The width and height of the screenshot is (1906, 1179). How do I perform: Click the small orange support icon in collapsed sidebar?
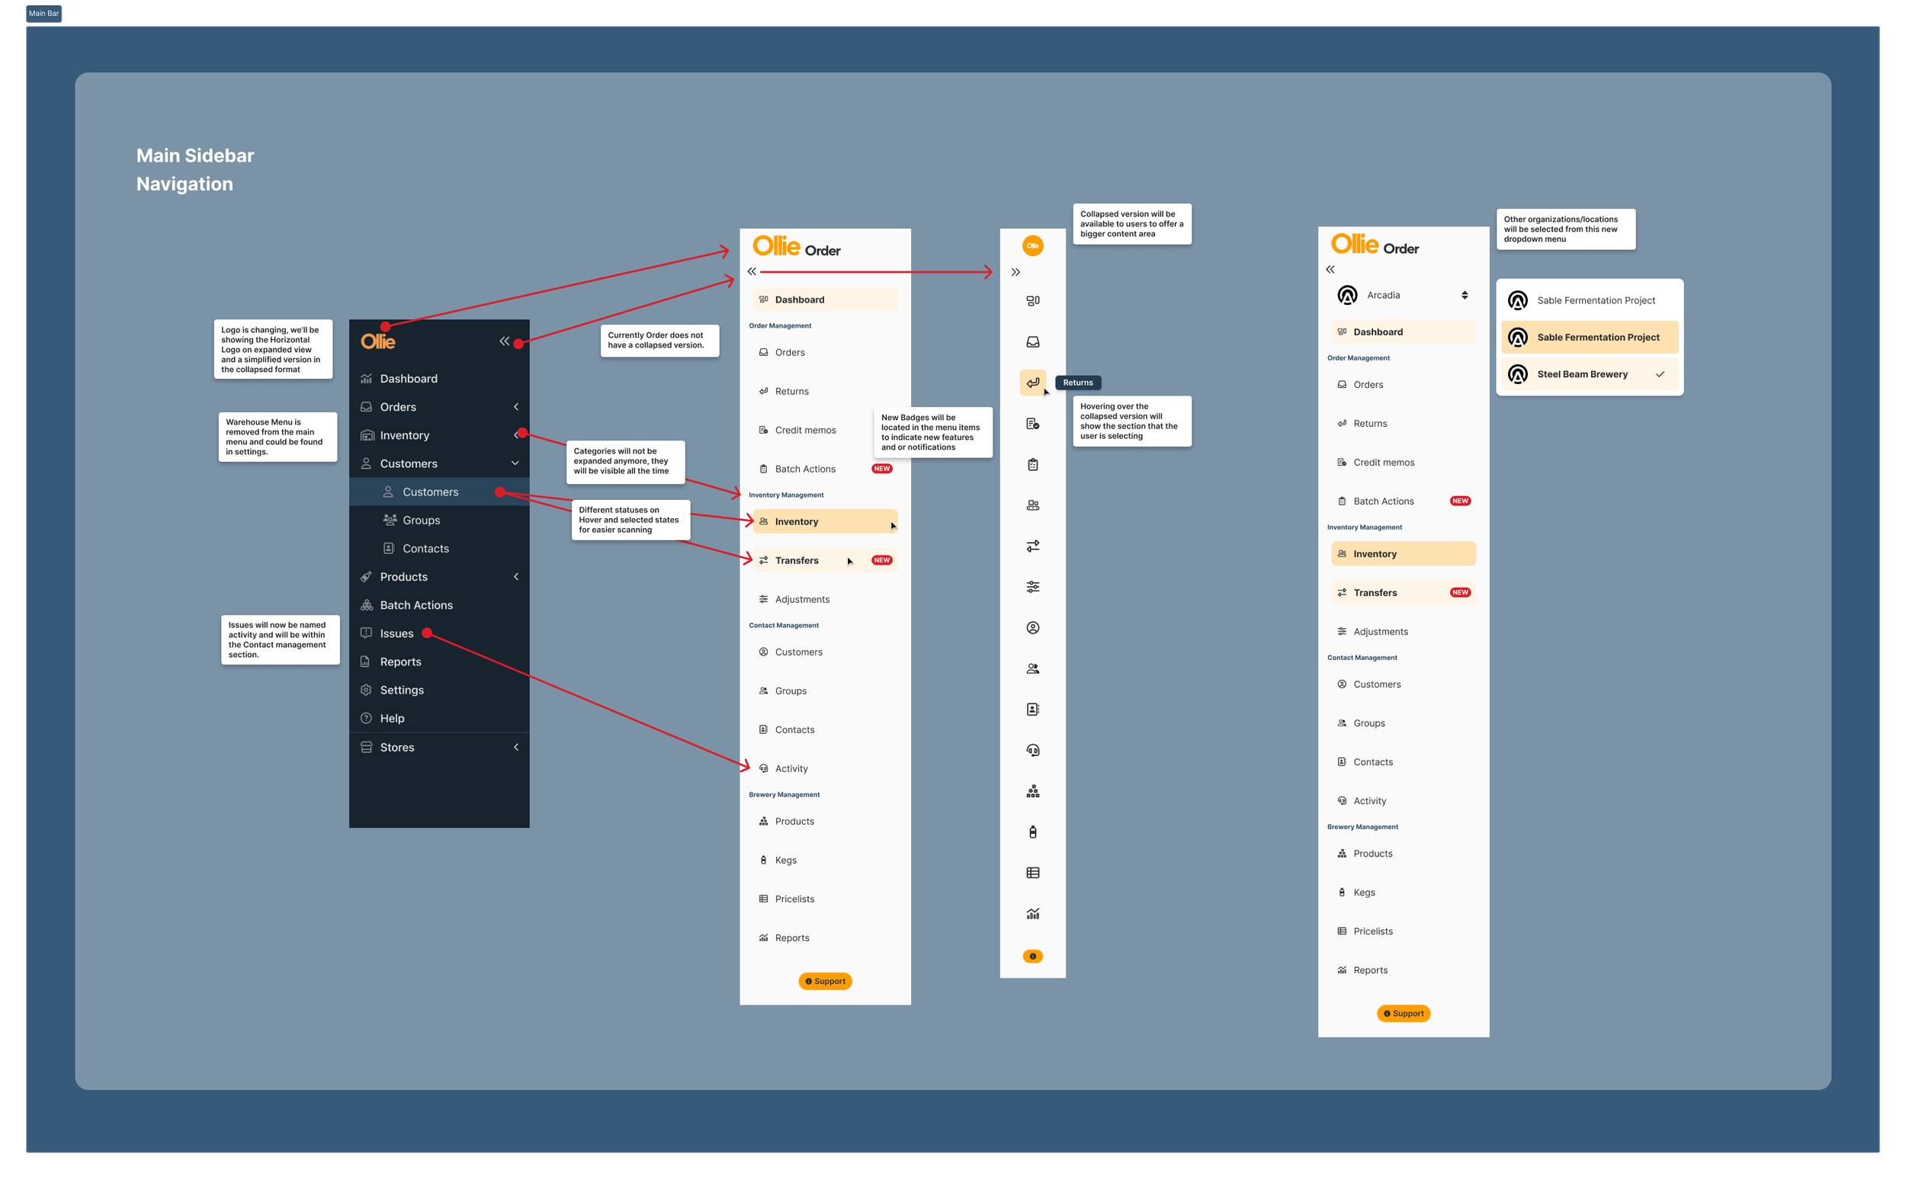(x=1032, y=956)
